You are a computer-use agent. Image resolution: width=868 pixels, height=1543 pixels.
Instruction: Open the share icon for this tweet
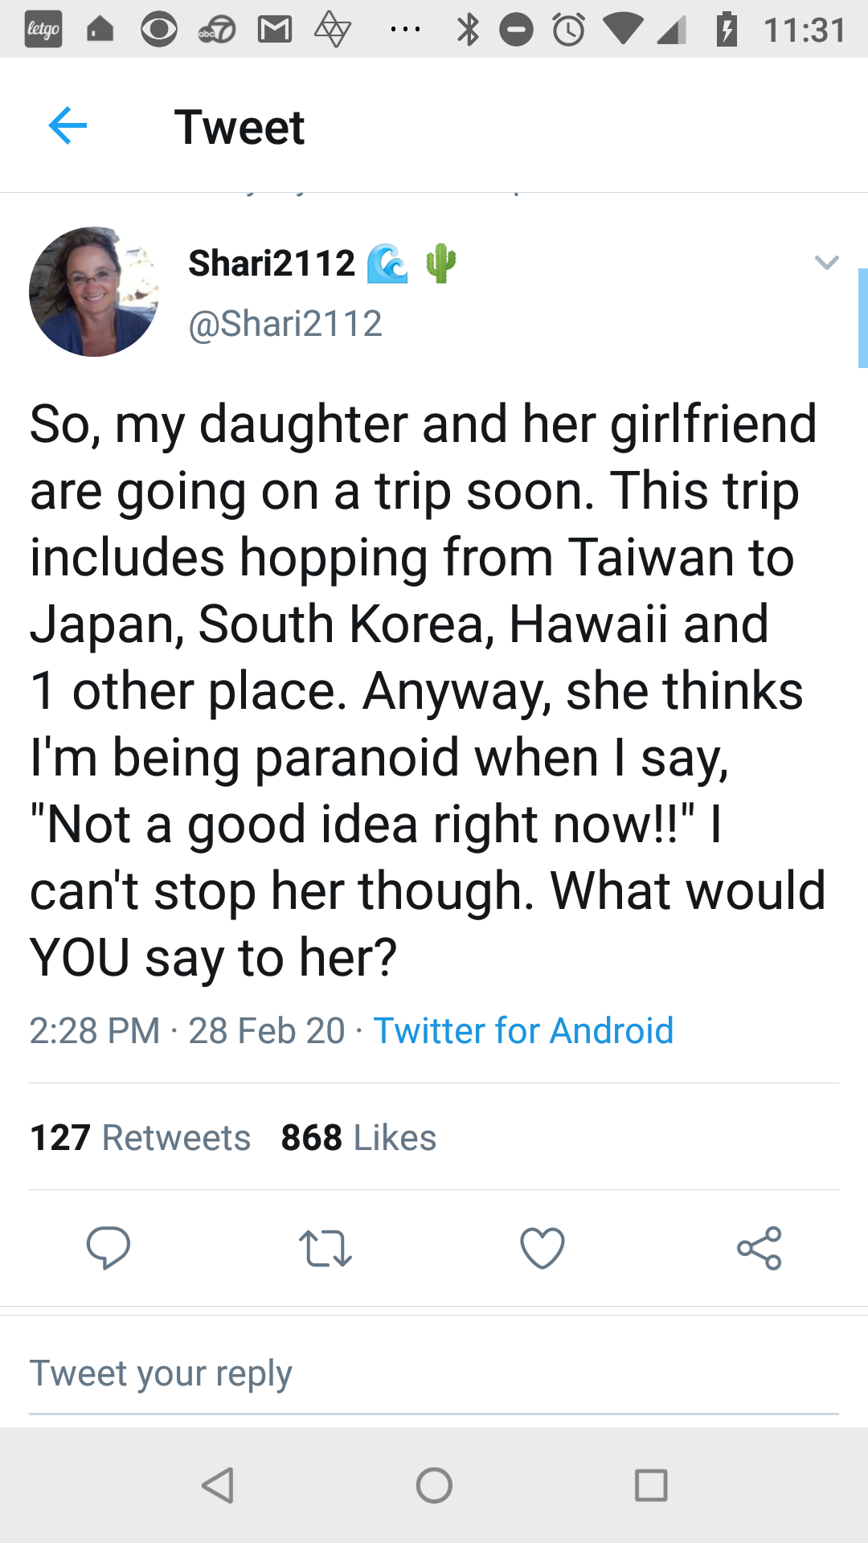[759, 1248]
